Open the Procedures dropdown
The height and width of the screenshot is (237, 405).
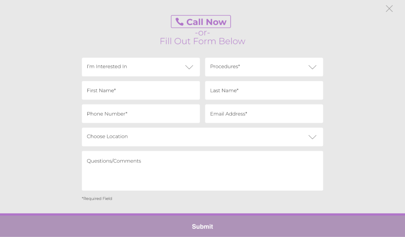[257, 67]
